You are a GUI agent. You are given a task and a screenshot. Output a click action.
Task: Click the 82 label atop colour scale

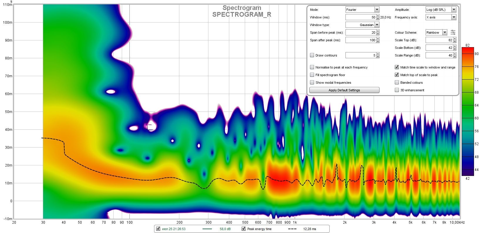tap(468, 45)
